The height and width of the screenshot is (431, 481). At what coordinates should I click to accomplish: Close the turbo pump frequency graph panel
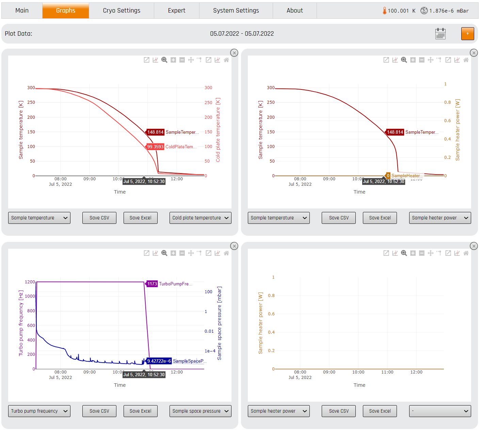pos(234,246)
